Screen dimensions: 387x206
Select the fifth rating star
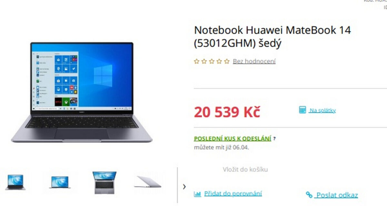pyautogui.click(x=227, y=61)
